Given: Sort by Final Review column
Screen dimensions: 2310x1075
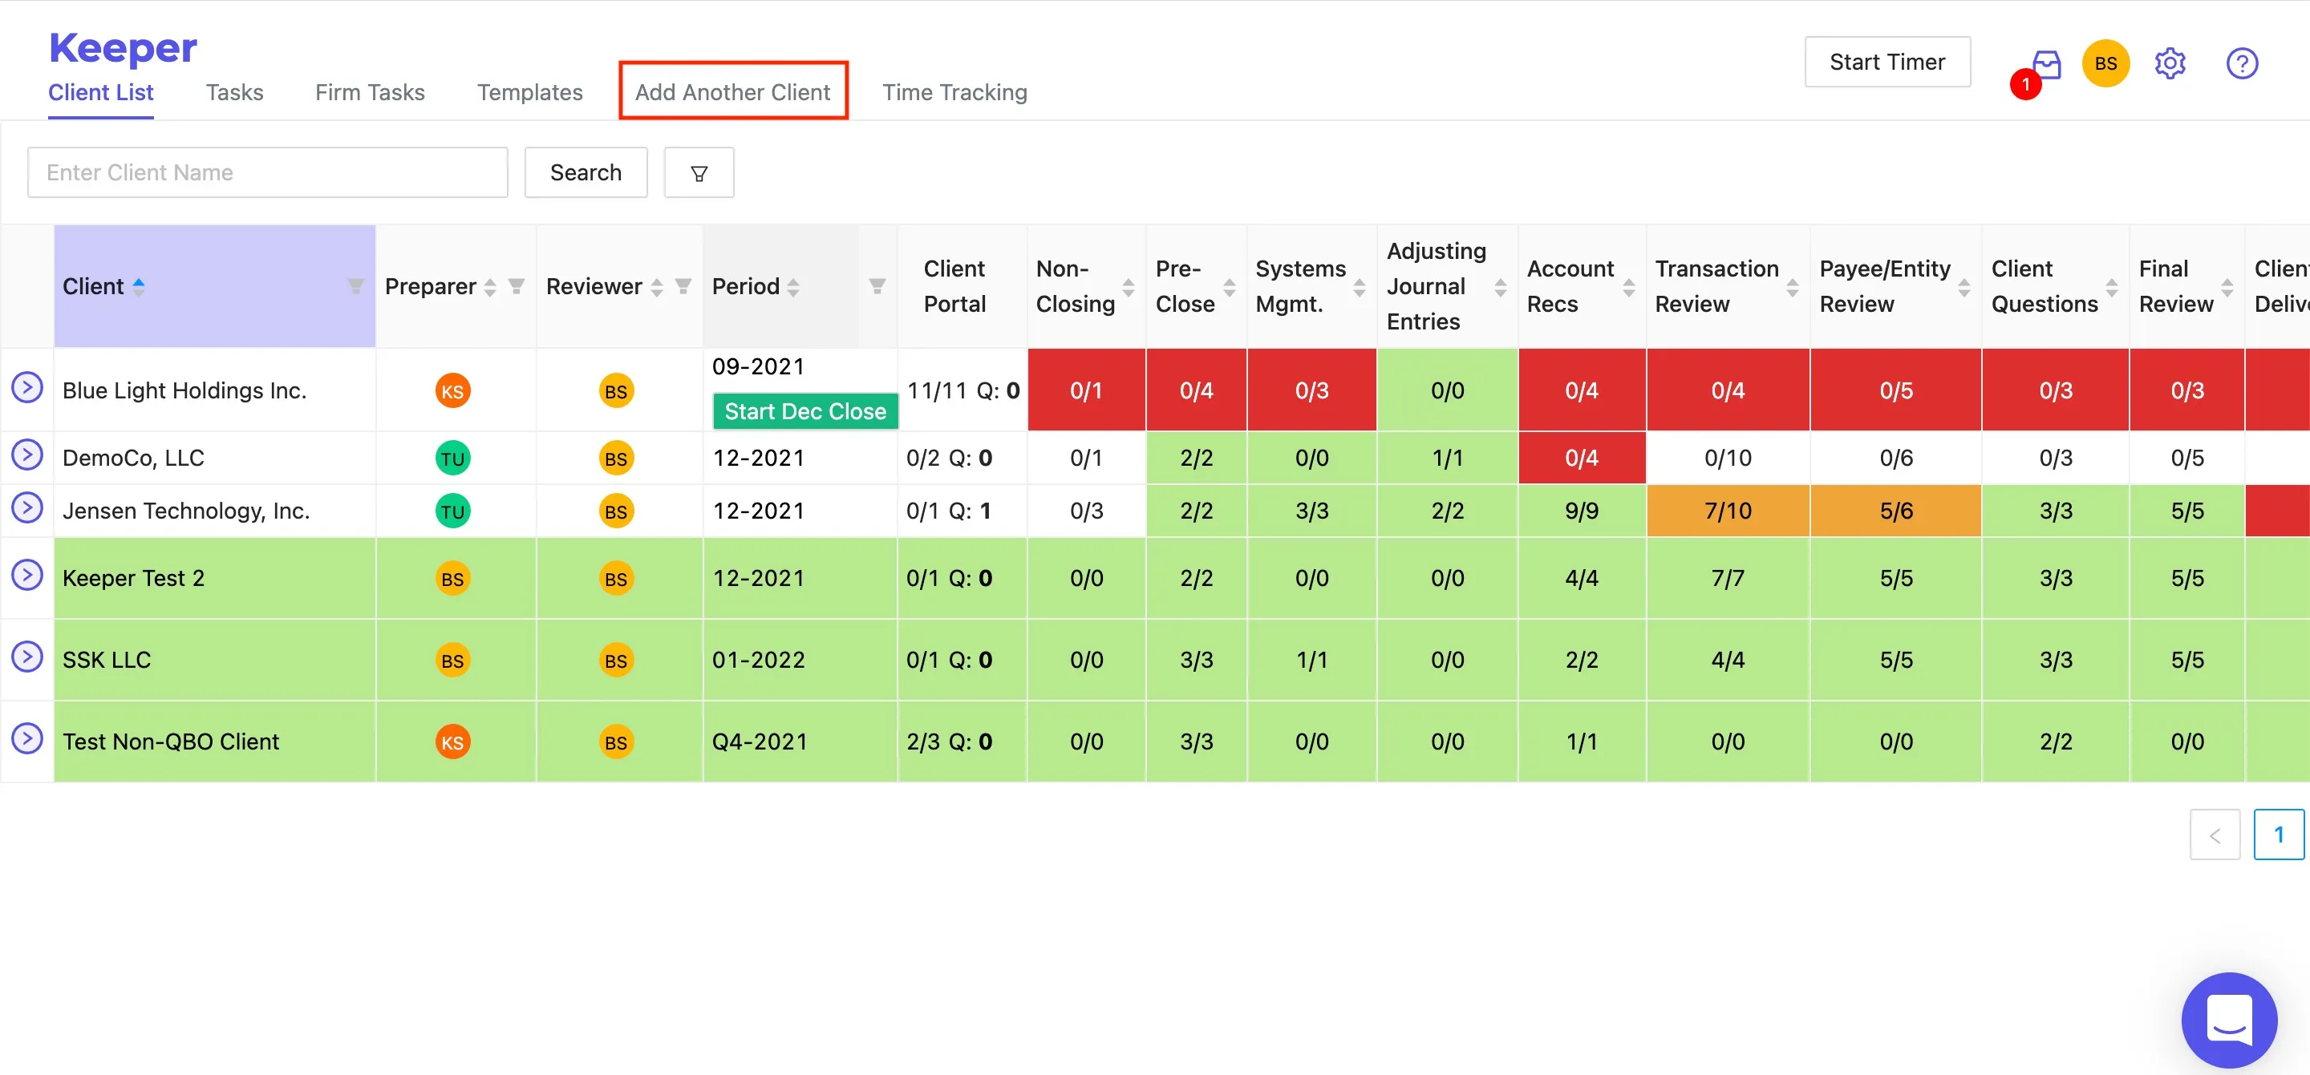Looking at the screenshot, I should tap(2227, 287).
